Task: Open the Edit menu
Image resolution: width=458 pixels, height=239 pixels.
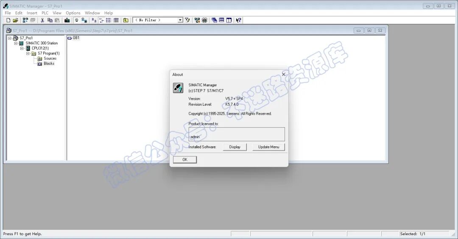Action: [19, 13]
